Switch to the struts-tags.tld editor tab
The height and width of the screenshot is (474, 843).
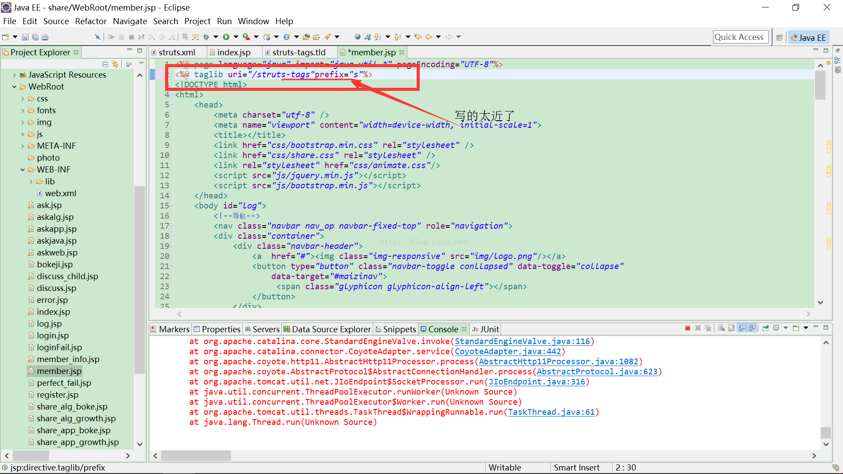click(299, 52)
